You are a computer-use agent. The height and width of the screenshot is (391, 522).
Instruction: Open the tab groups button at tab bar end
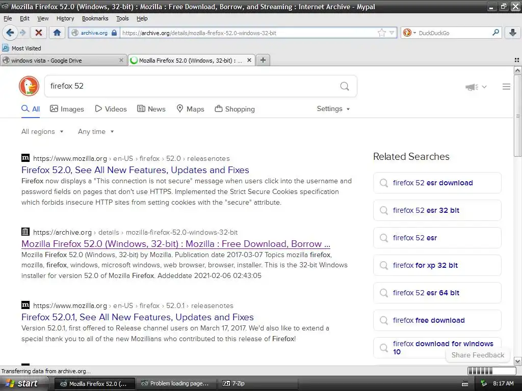[517, 60]
